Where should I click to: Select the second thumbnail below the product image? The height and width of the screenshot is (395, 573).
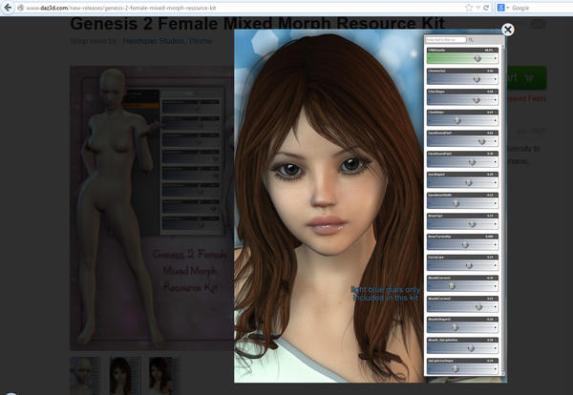coord(125,375)
